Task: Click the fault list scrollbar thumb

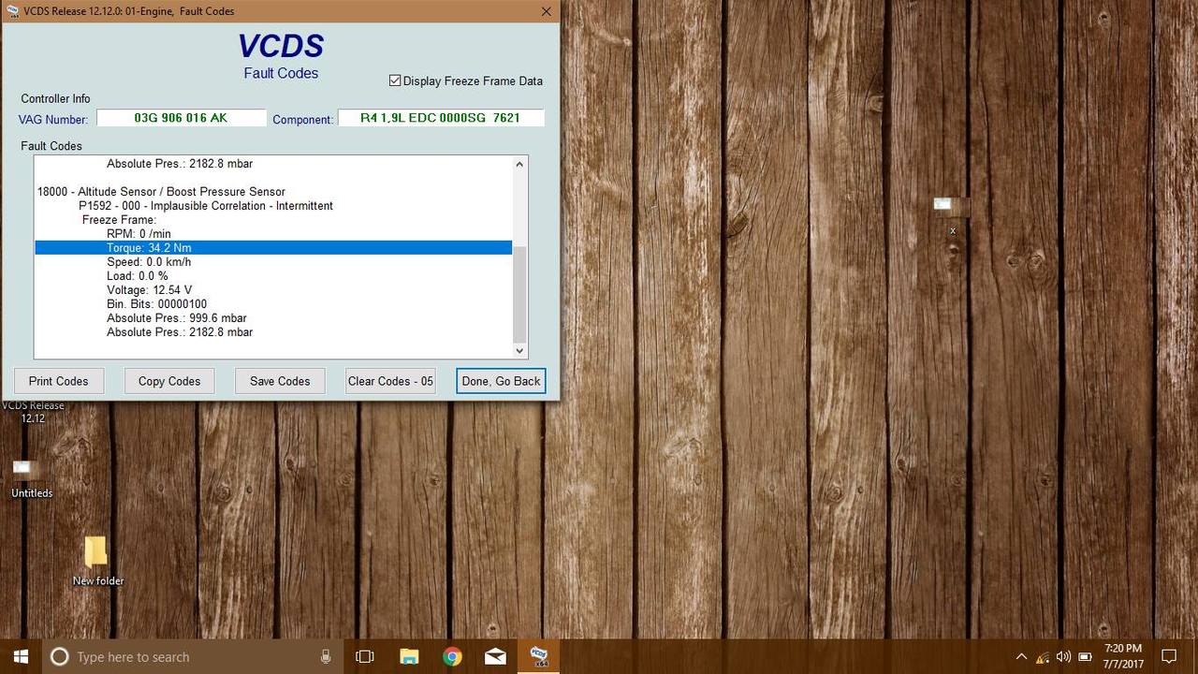Action: 520,295
